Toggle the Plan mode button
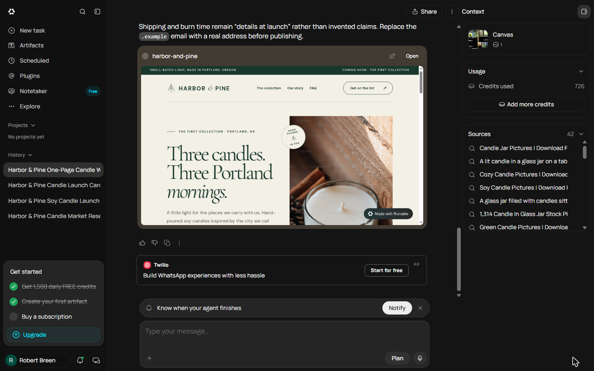This screenshot has height=371, width=594. pos(397,358)
